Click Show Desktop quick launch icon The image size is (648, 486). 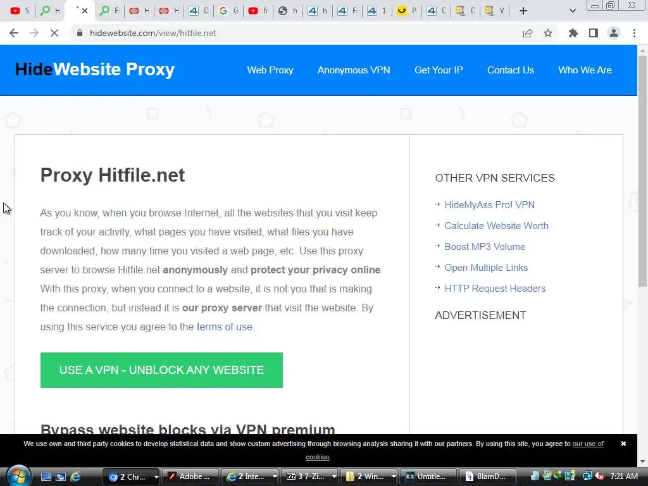[x=46, y=477]
